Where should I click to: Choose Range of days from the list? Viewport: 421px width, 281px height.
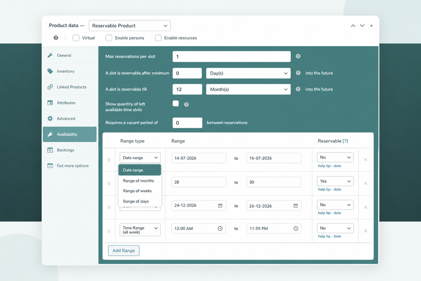click(140, 201)
